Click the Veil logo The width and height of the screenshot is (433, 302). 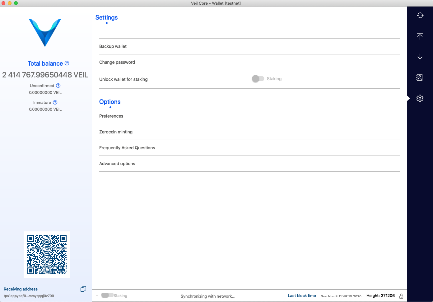45,33
